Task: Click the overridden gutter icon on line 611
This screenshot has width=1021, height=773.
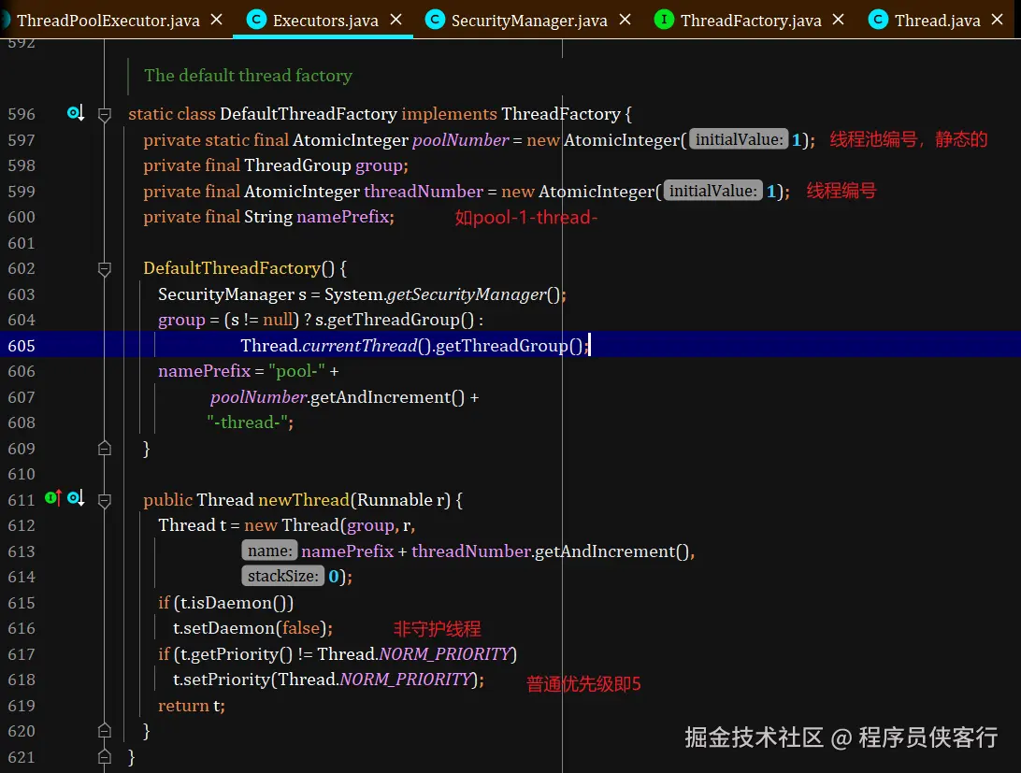Action: click(x=76, y=498)
